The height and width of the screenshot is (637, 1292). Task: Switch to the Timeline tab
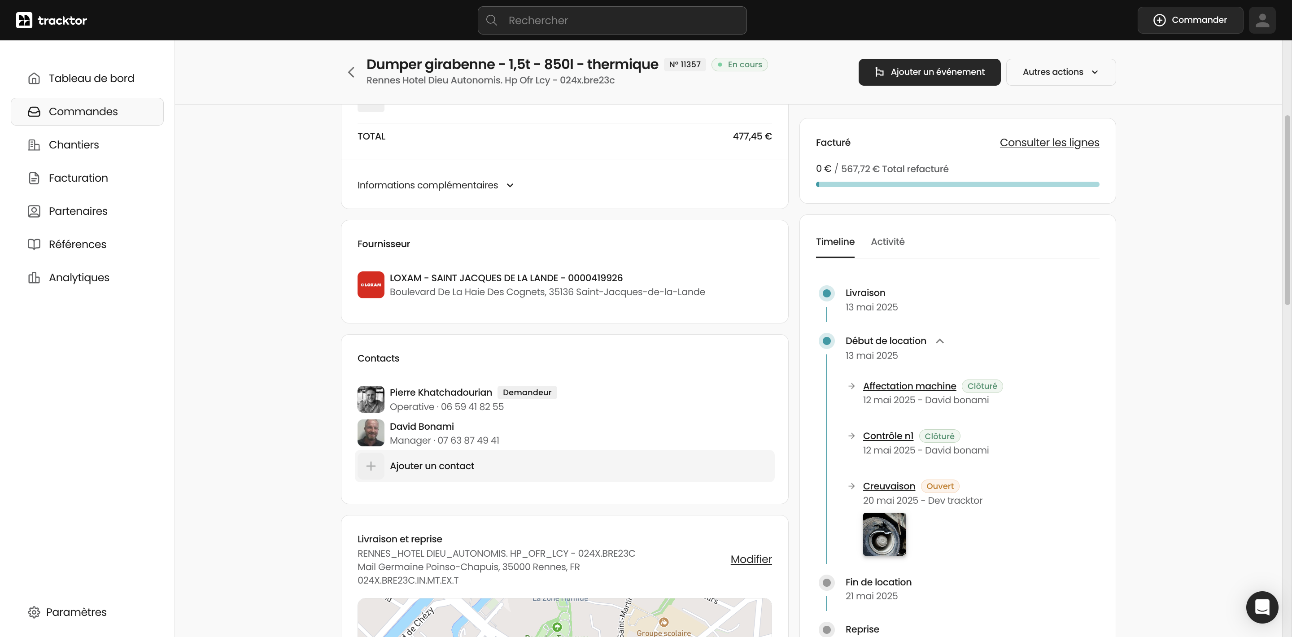click(x=835, y=242)
